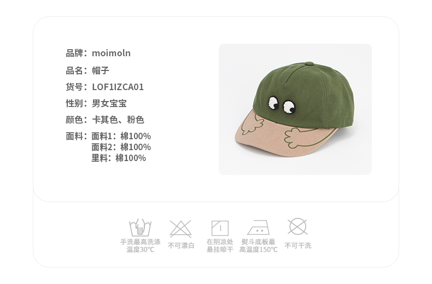Click the gender 男女宝宝 text
The width and height of the screenshot is (432, 284).
click(109, 103)
